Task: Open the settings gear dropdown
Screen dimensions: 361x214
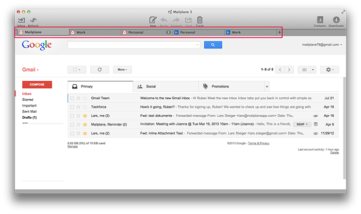Action: click(330, 69)
